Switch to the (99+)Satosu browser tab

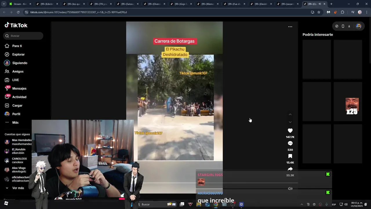click(128, 4)
